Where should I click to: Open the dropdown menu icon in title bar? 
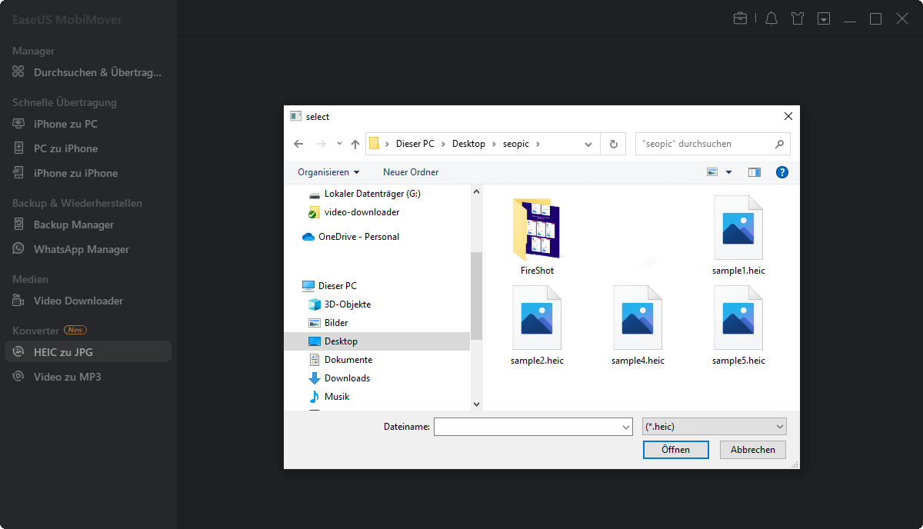[x=824, y=18]
